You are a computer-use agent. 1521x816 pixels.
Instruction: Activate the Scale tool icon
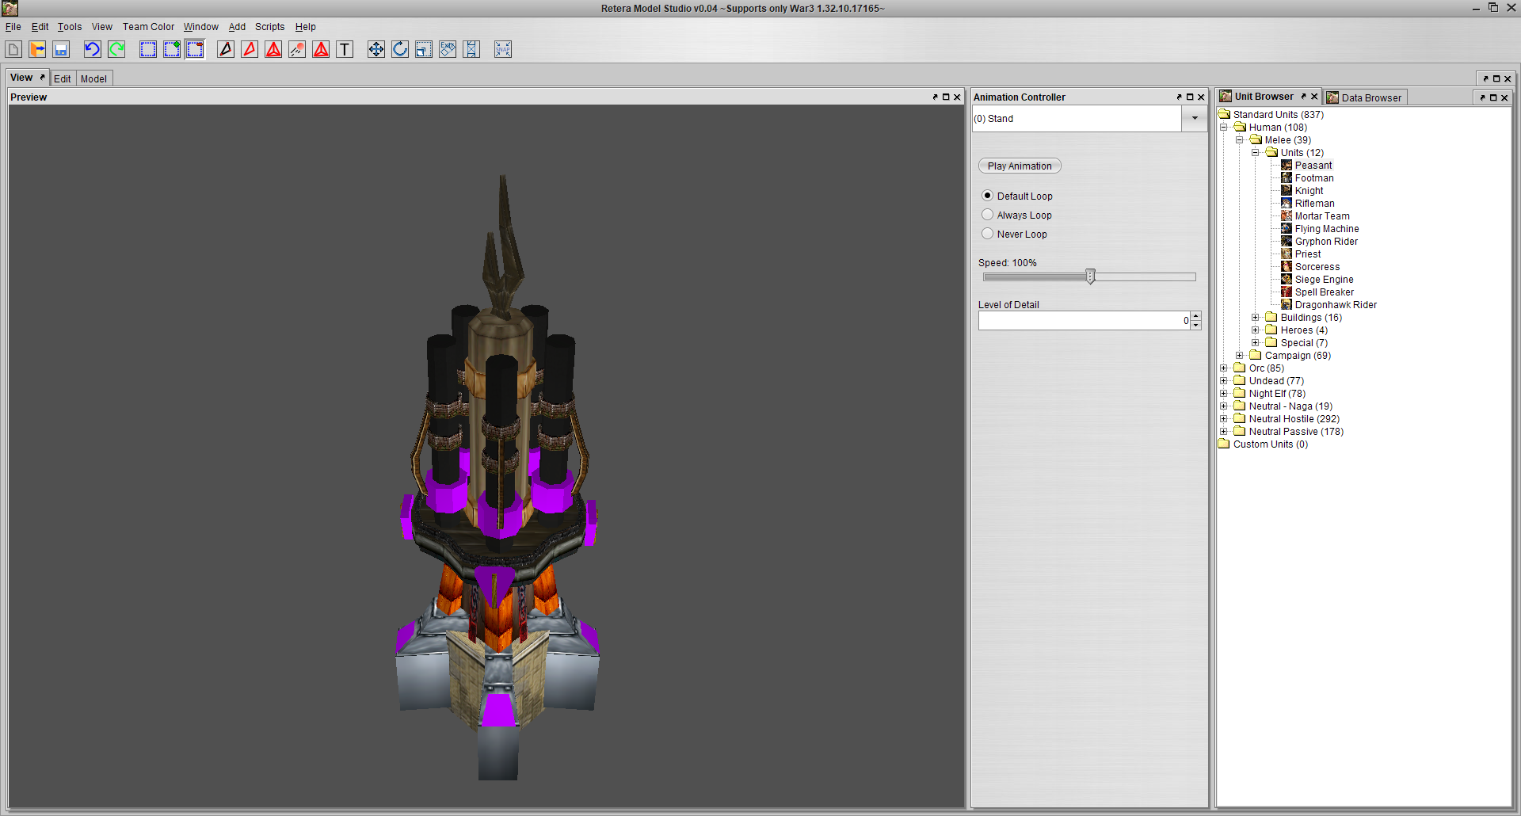point(424,49)
